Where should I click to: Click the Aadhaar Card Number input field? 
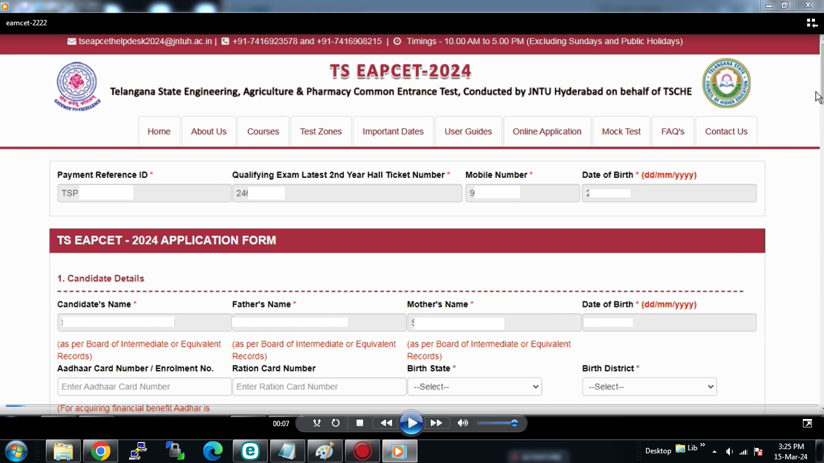tap(144, 386)
